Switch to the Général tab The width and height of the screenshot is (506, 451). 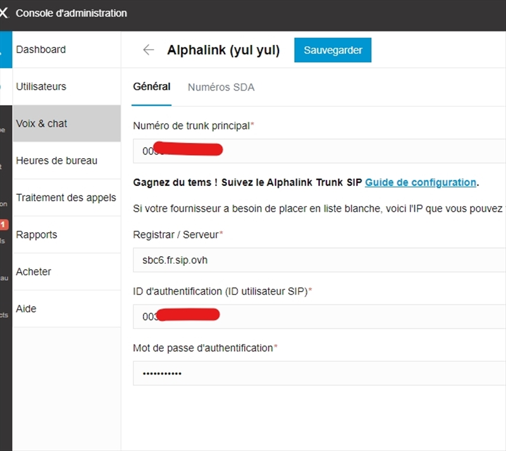coord(152,87)
